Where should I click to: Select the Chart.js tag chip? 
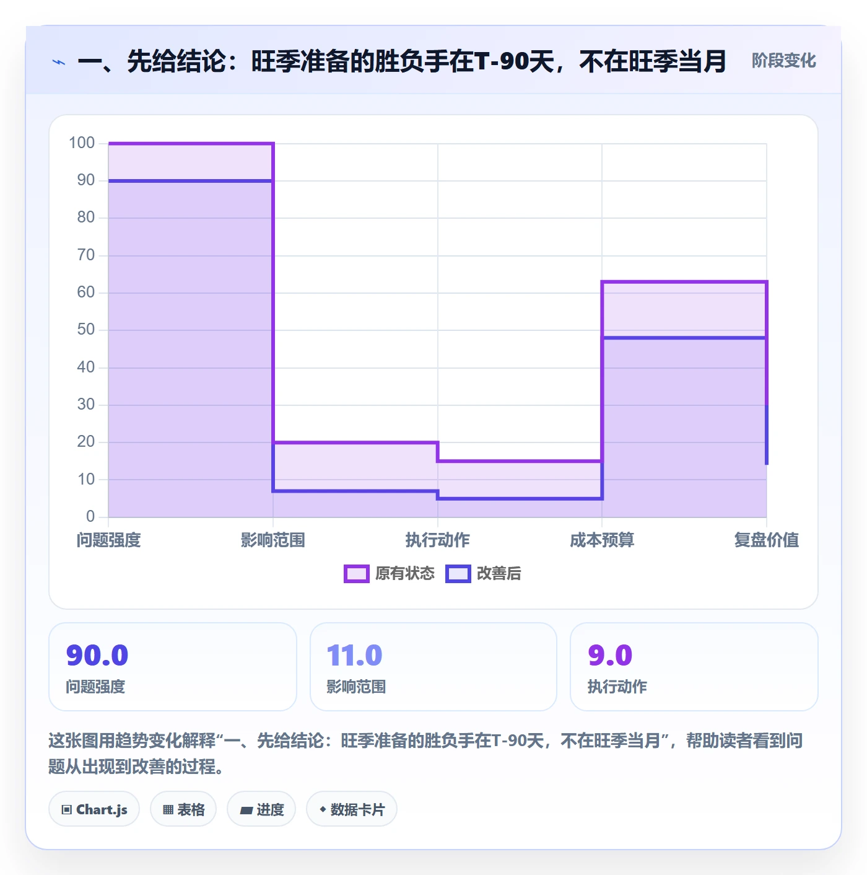94,809
